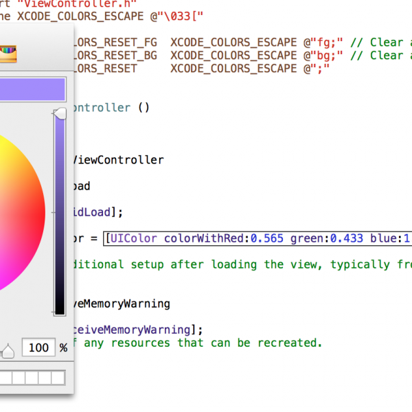
Task: Click the purple current color preview swatch
Action: click(x=32, y=89)
